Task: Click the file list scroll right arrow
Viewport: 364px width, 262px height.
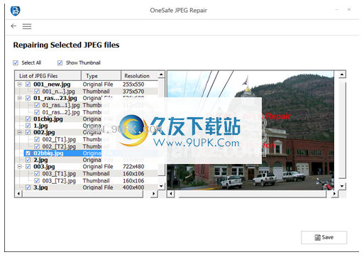Action: tap(154, 194)
